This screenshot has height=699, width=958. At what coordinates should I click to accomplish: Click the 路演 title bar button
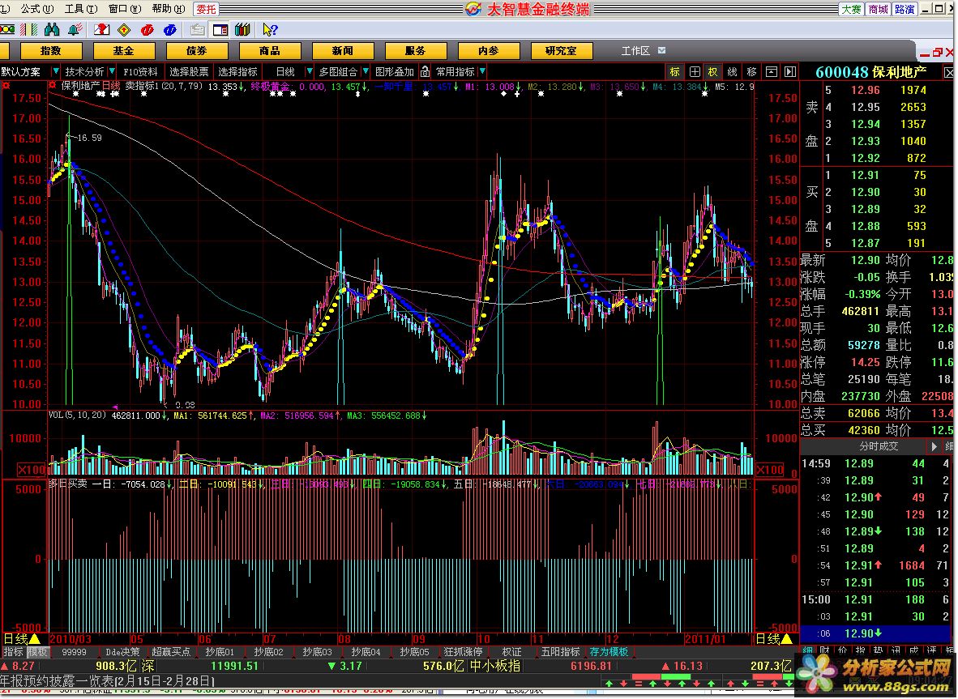coord(905,9)
